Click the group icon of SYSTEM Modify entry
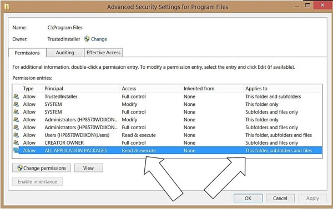Screen dimensions: 333x209 tap(16, 104)
